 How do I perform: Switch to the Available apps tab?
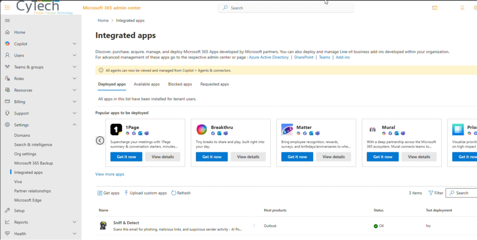pyautogui.click(x=147, y=84)
